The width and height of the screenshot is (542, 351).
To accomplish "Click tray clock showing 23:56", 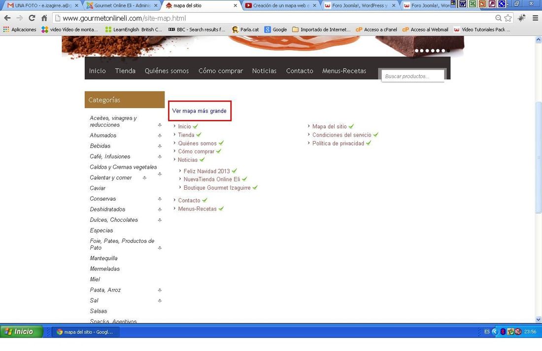I will pyautogui.click(x=530, y=332).
